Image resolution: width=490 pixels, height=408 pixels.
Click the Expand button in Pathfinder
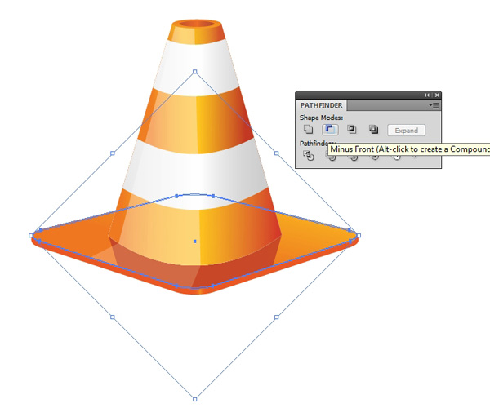pyautogui.click(x=406, y=131)
